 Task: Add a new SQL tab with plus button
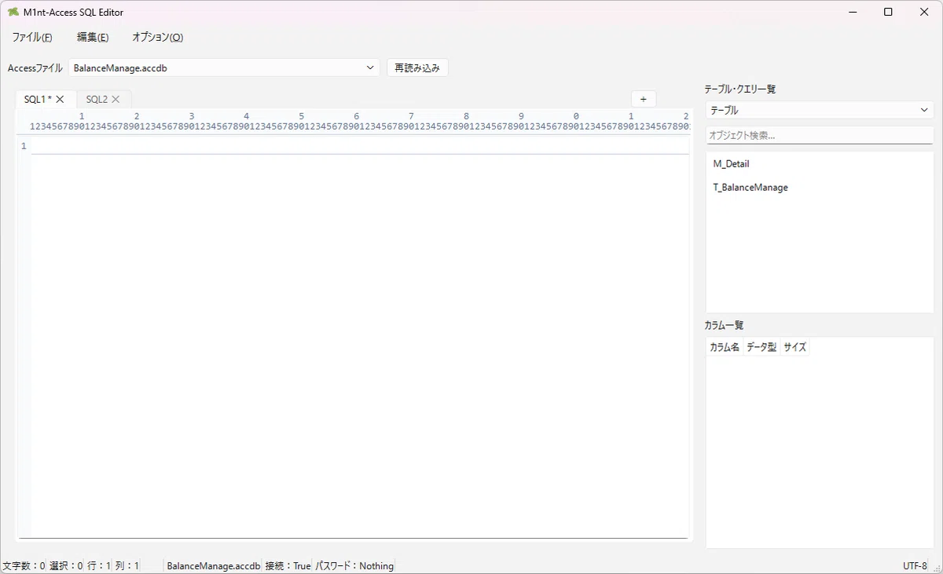click(x=643, y=99)
